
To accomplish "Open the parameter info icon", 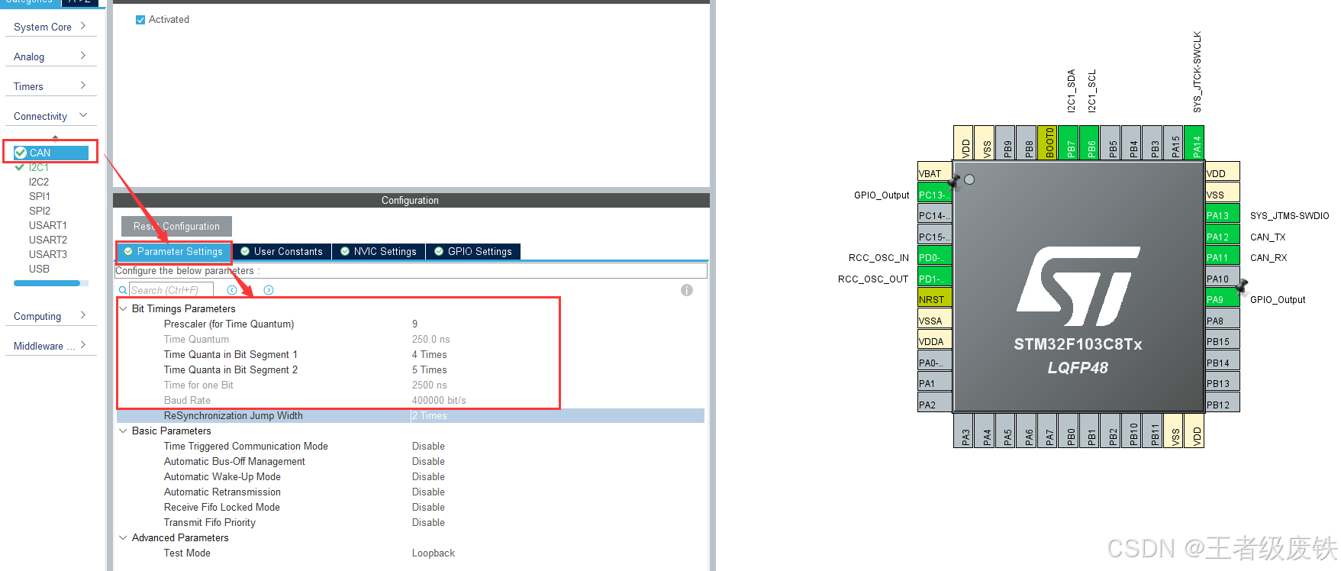I will pos(687,290).
